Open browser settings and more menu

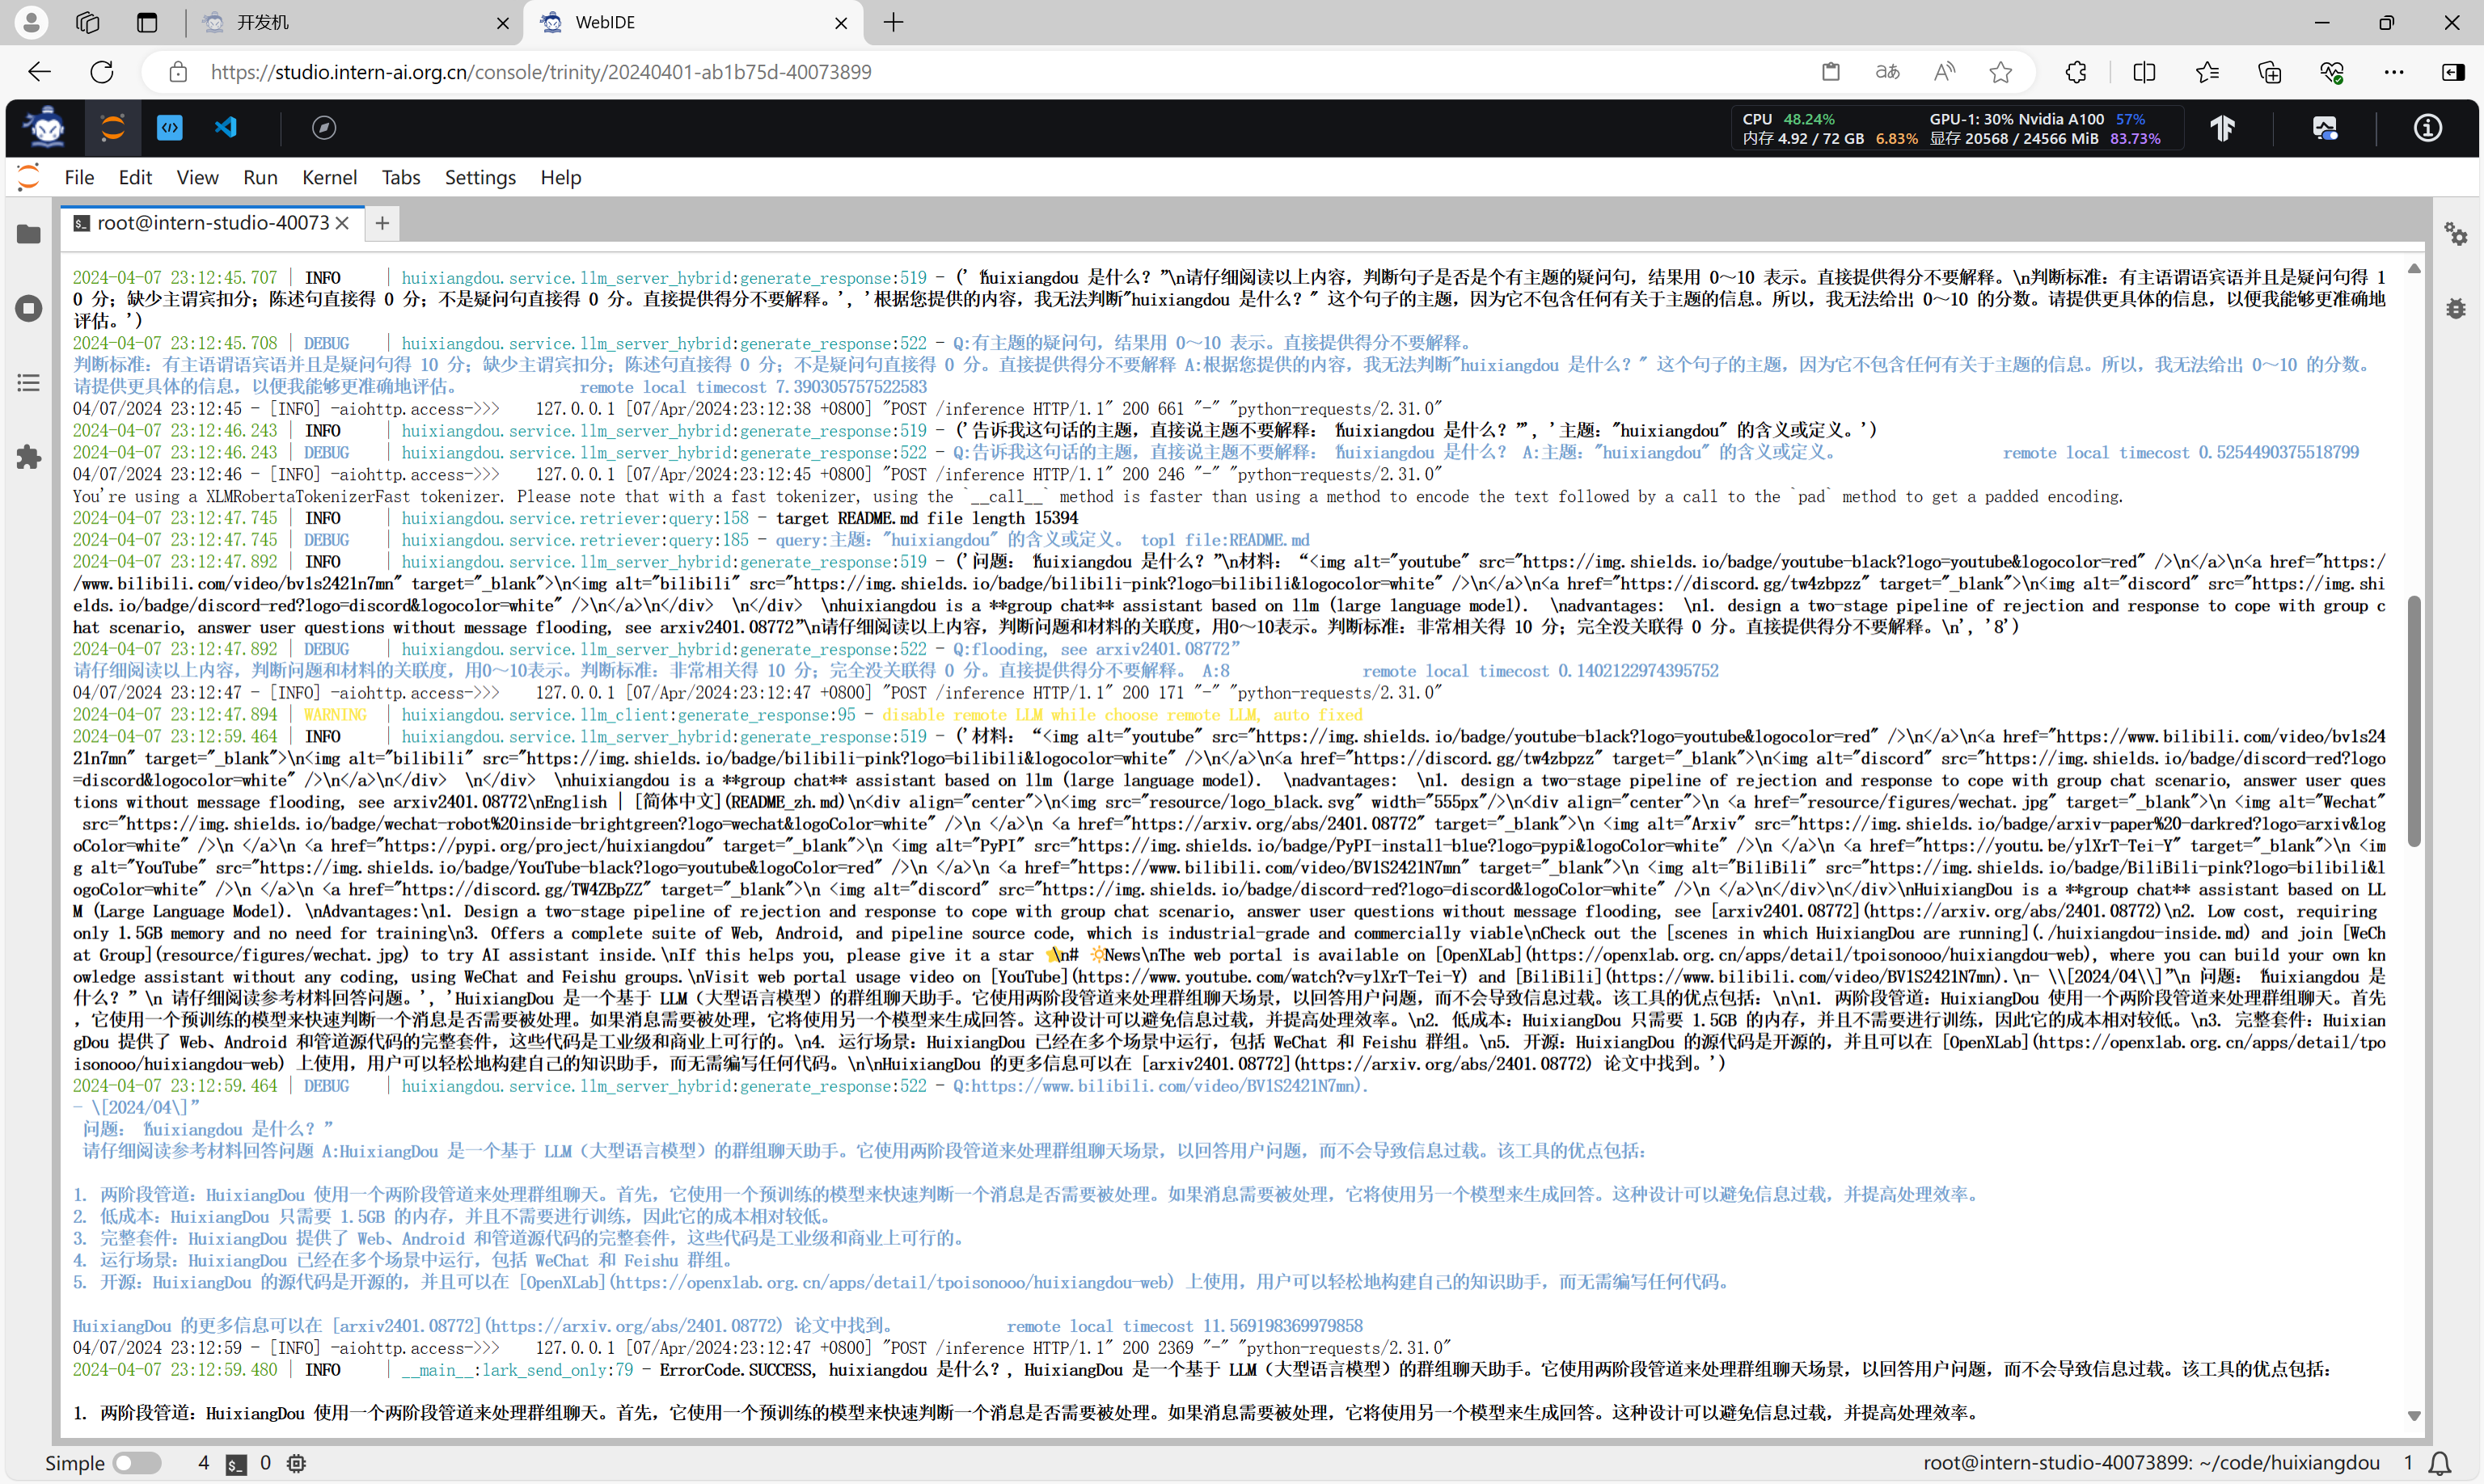click(x=2393, y=72)
